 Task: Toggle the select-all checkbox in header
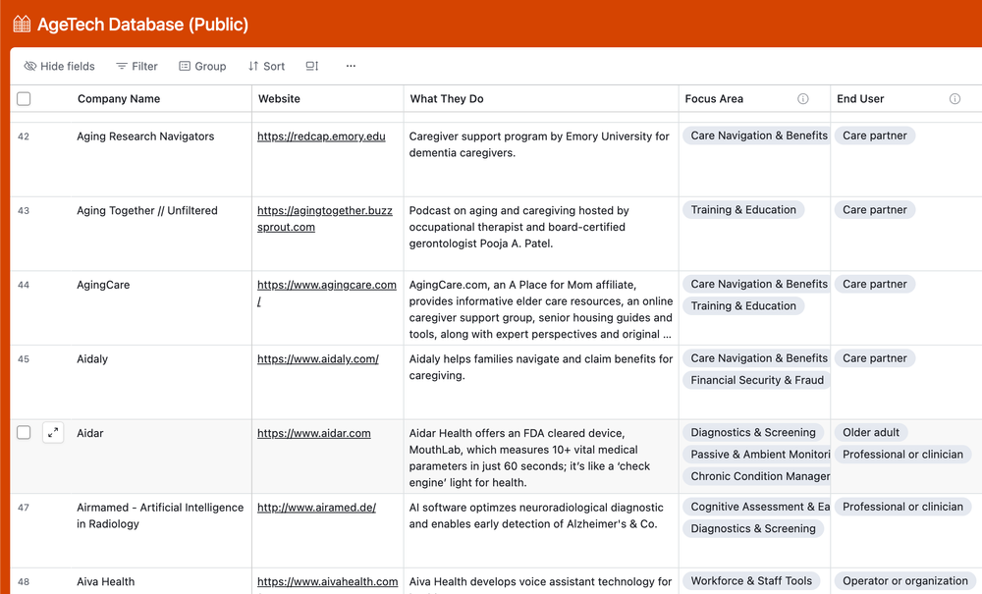24,99
